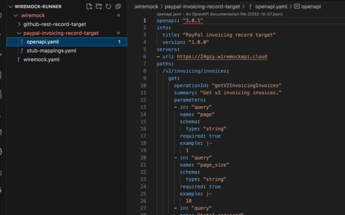Click the example value 10 on line 26
This screenshot has width=345, height=215.
[x=189, y=201]
